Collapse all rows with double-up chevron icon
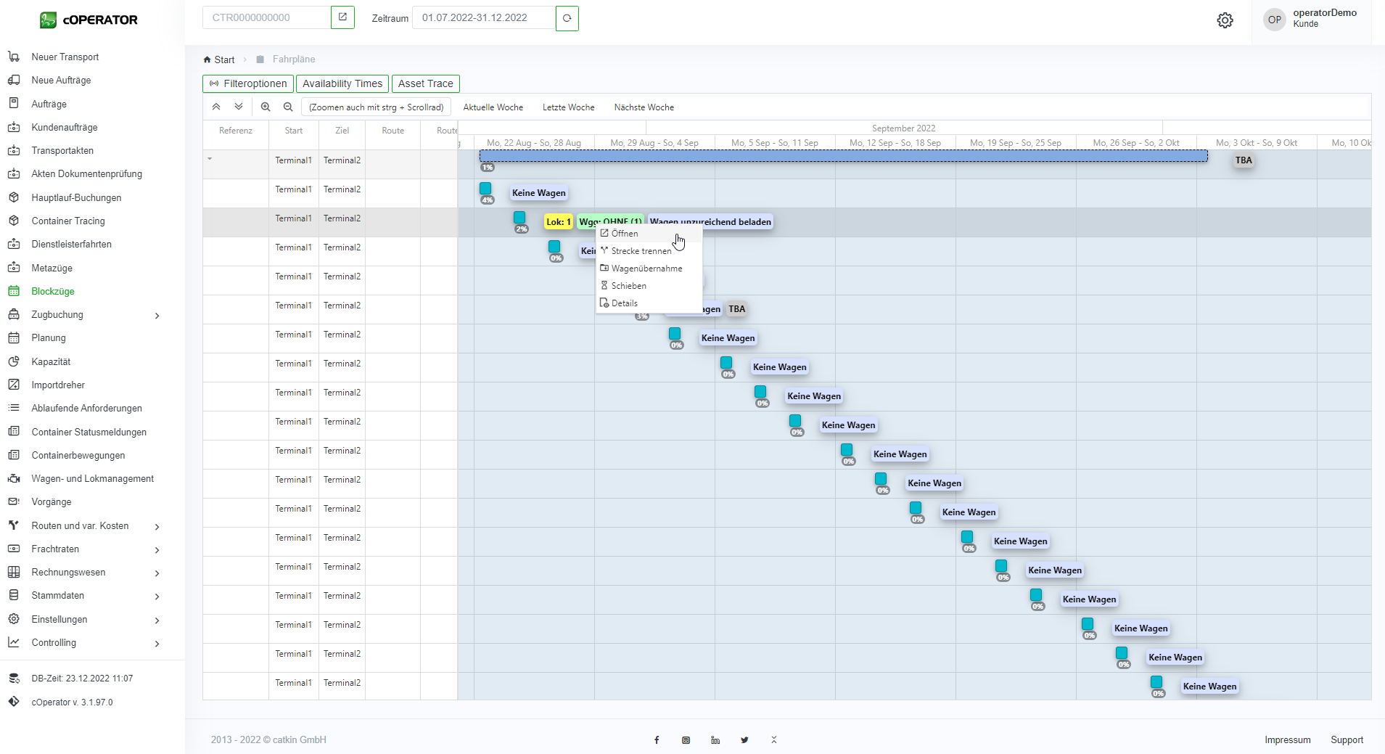Screen dimensions: 1385x754 [216, 107]
